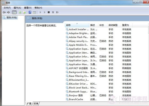Click the Block Level Backup gear icon

pos(67,88)
